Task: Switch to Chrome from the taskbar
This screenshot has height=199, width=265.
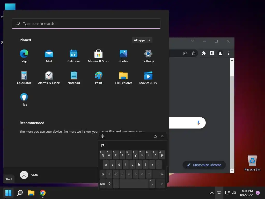Action: click(x=43, y=193)
